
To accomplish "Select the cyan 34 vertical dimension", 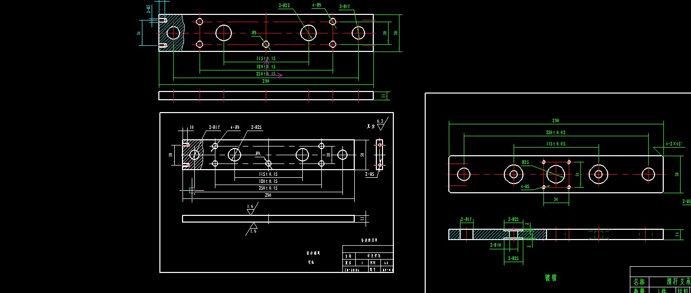I will (138, 33).
